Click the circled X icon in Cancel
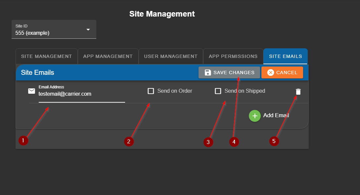360x195 pixels. point(270,73)
